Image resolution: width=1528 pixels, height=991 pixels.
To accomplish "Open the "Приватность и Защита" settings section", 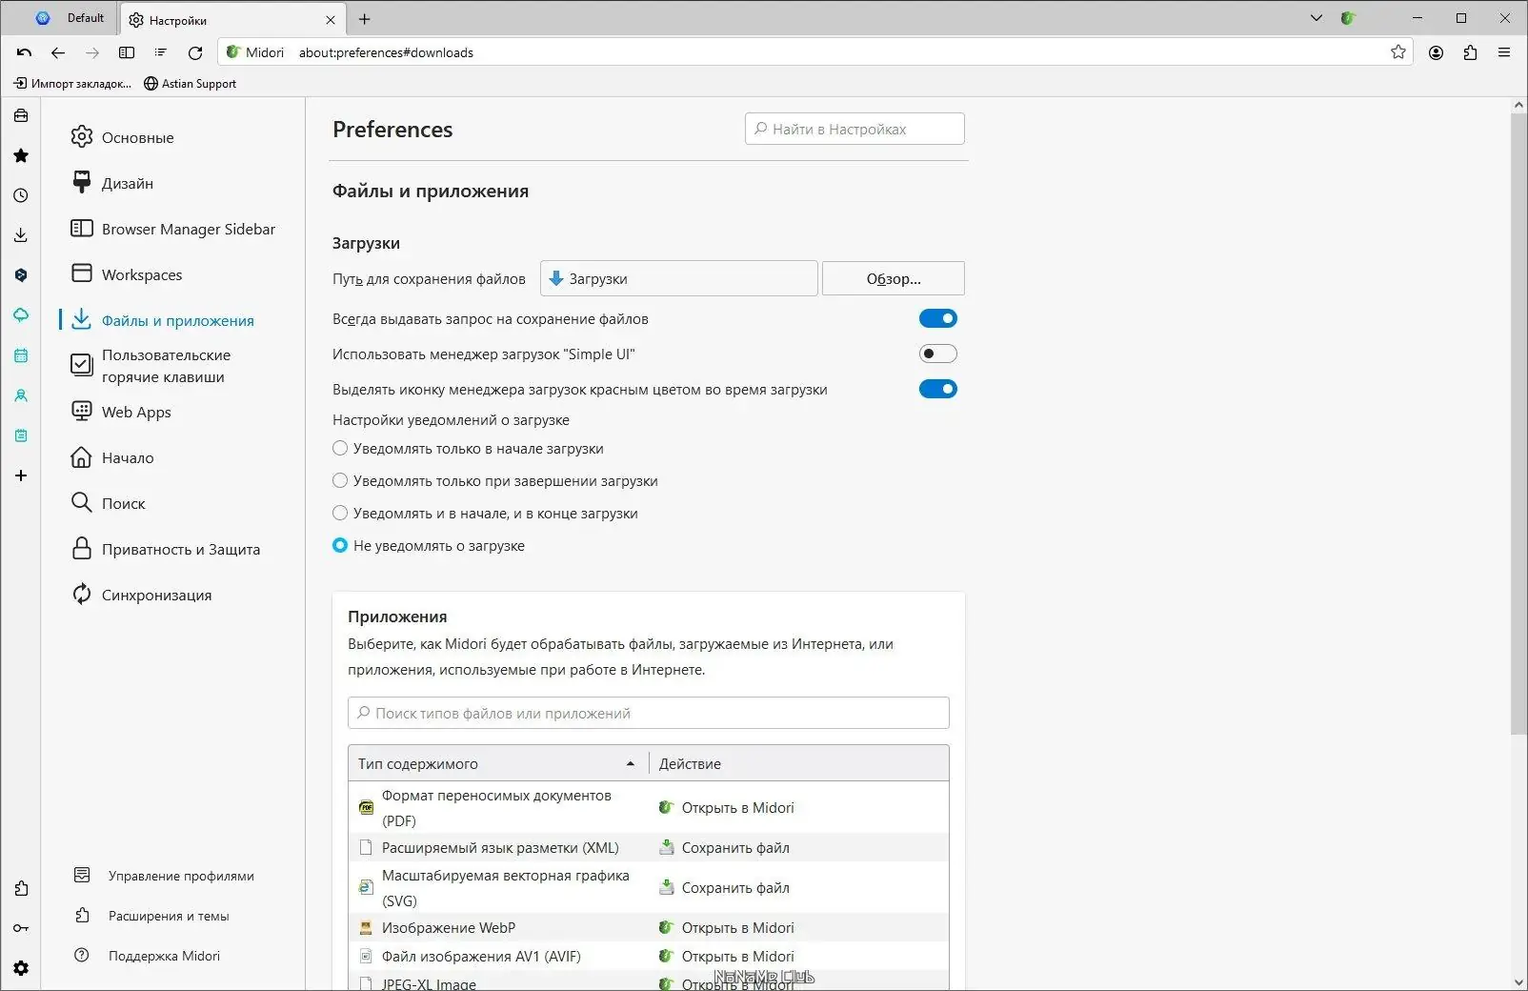I will click(x=180, y=549).
